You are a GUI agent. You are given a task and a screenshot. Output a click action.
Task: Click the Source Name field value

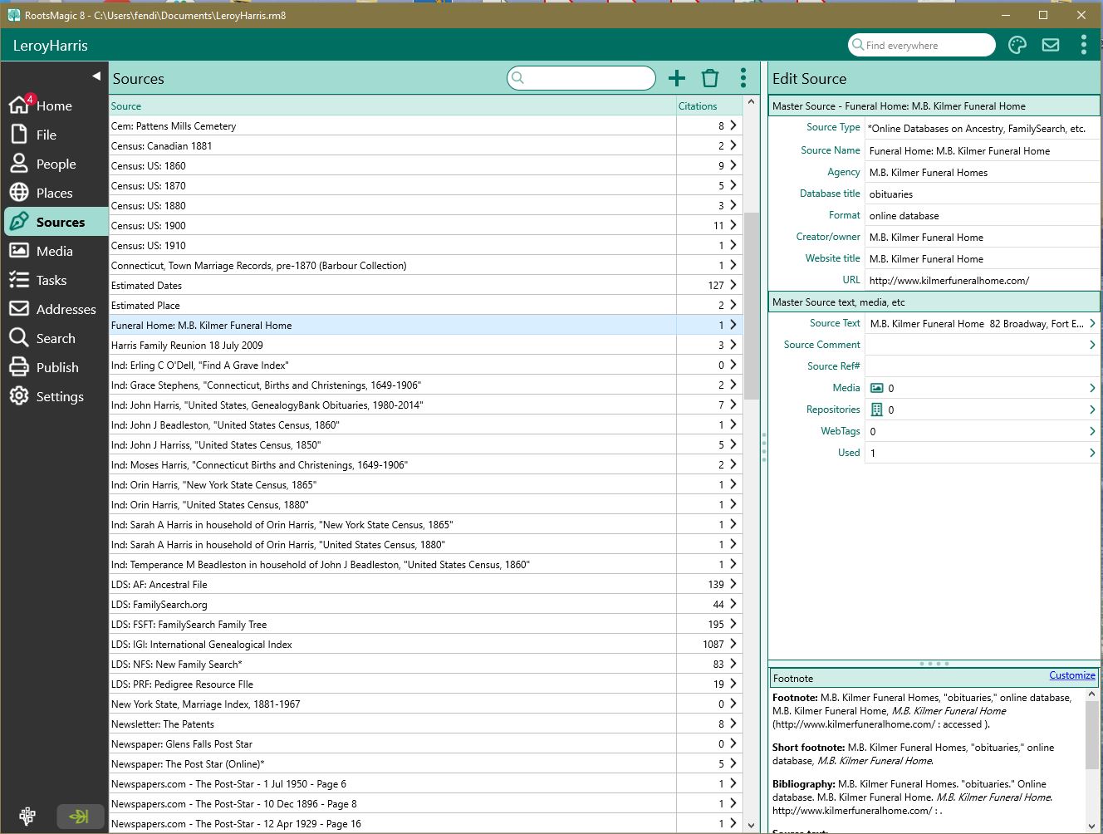(983, 150)
